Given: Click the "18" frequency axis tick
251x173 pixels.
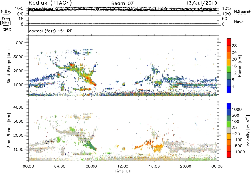Looking at the screenshot, I should [21, 19].
